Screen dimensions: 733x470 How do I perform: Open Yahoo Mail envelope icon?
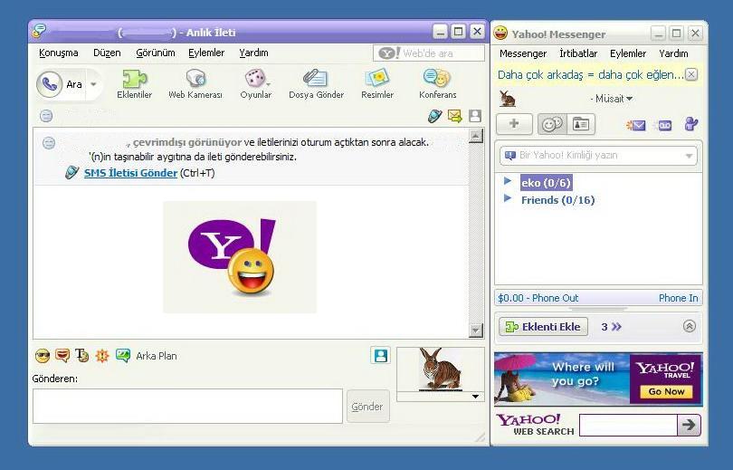[x=636, y=125]
